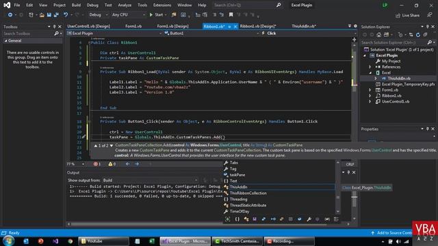This screenshot has width=438, height=246.
Task: Open My Project in Solution Explorer
Action: click(391, 61)
